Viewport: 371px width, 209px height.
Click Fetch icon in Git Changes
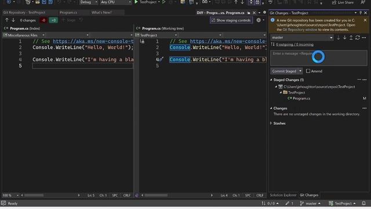[x=339, y=37]
